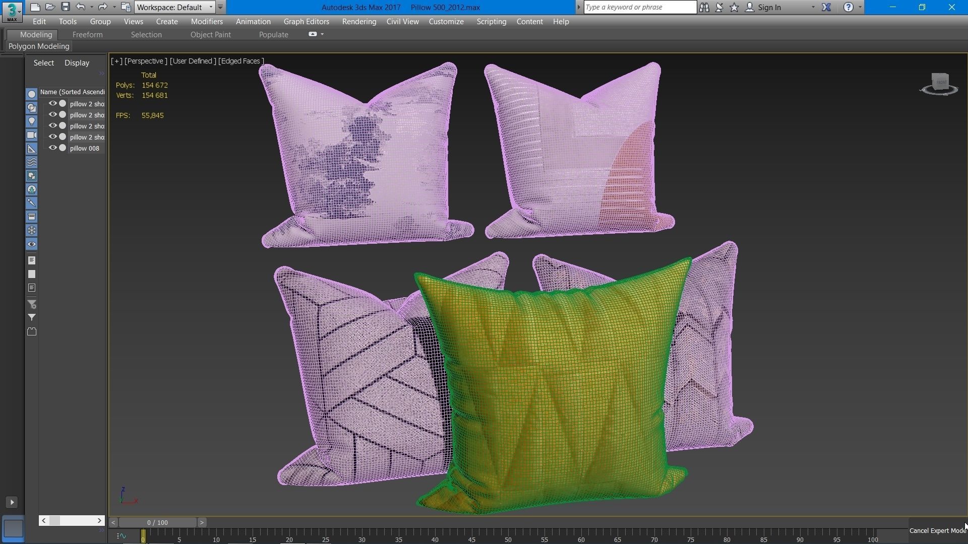Toggle display space warps wavy icon

[31, 162]
